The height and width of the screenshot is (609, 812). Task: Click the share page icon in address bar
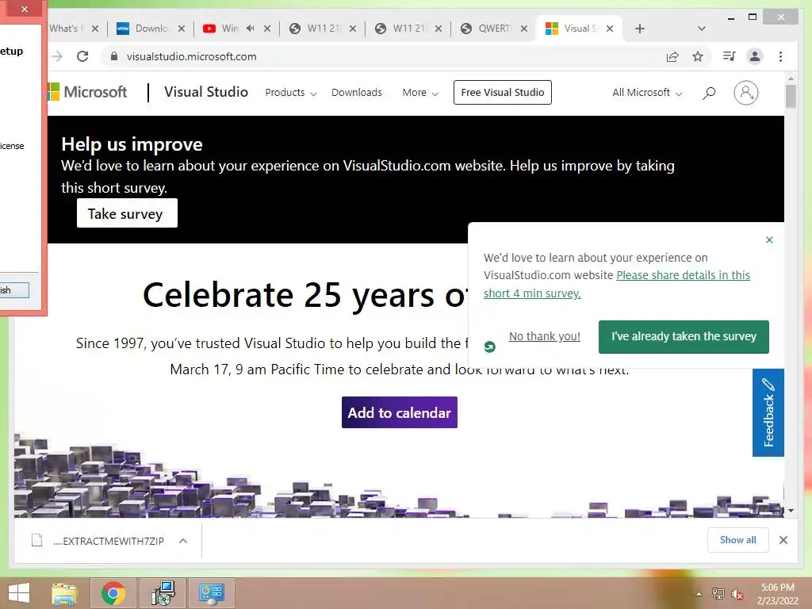click(672, 56)
